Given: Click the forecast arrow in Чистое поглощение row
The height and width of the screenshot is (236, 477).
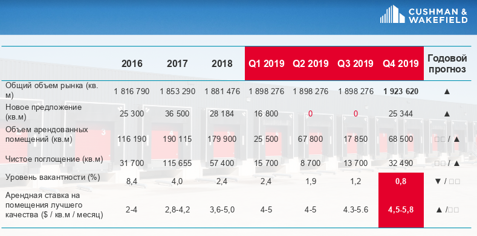Looking at the screenshot, I should click(x=456, y=164).
